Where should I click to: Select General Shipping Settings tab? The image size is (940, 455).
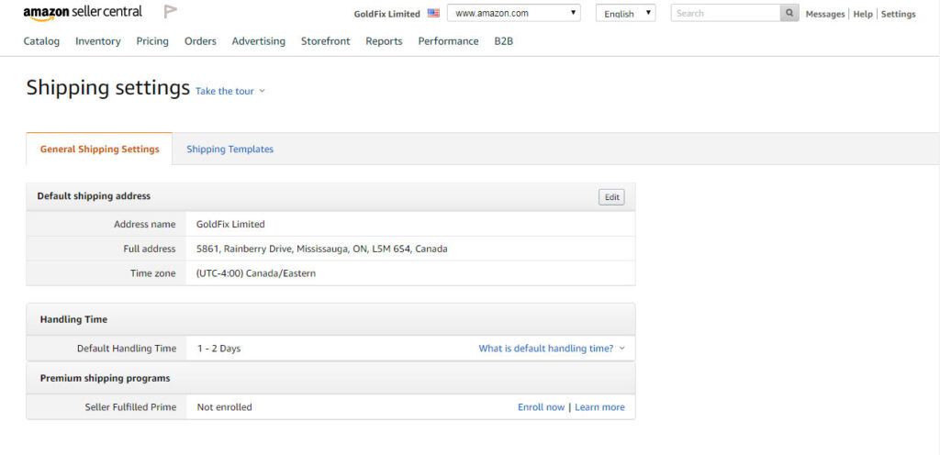click(99, 150)
